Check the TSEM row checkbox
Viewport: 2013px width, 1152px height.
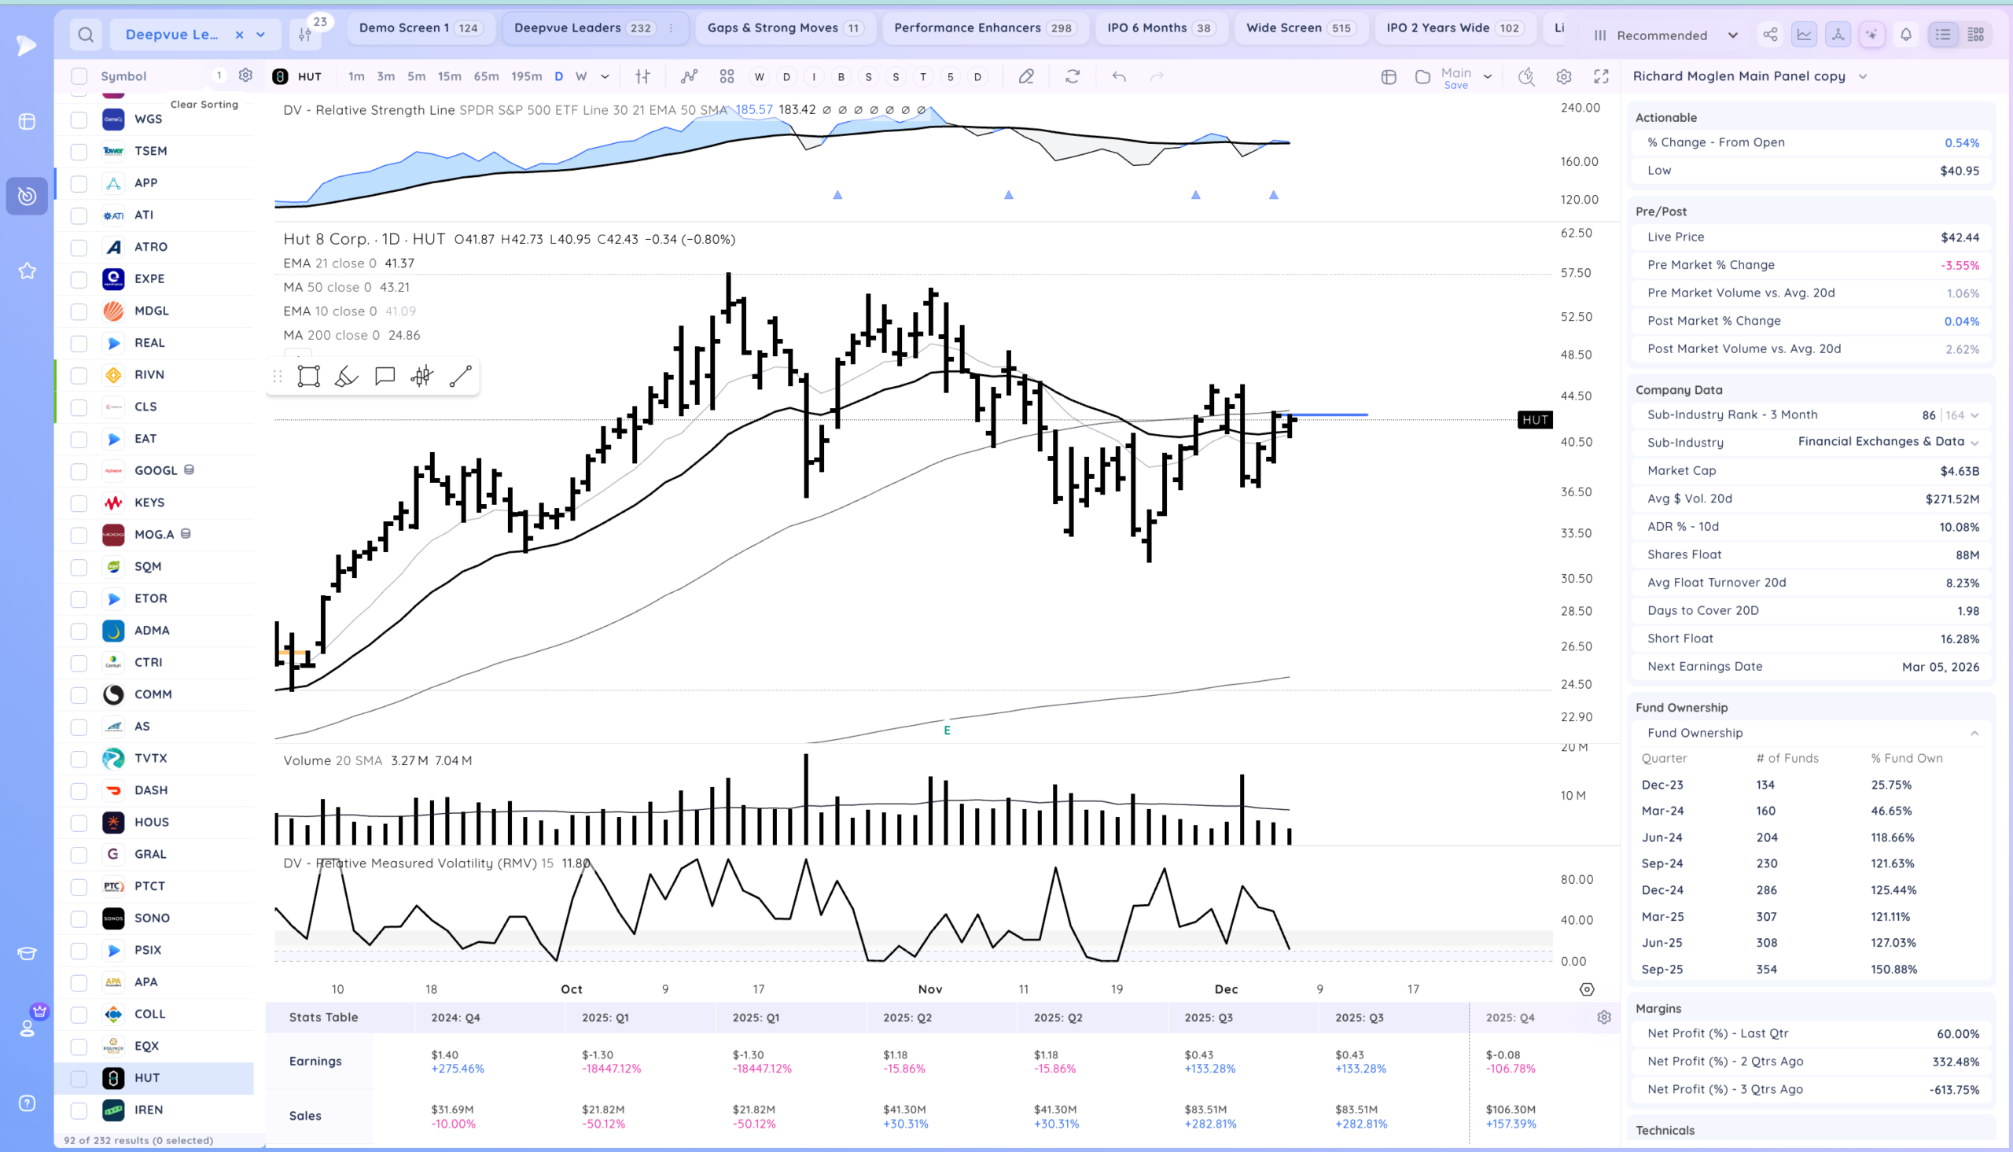click(x=79, y=151)
